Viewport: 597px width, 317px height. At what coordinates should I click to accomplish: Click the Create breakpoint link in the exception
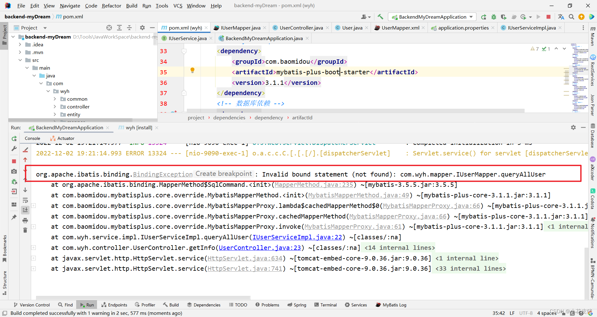(224, 174)
